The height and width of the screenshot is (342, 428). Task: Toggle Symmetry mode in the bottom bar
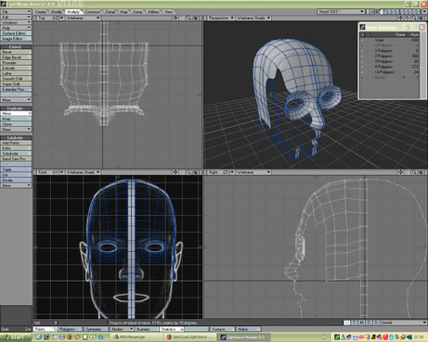pyautogui.click(x=96, y=329)
